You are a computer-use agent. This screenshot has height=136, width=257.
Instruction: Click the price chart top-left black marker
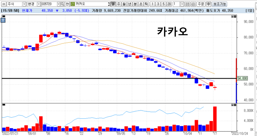click(4, 16)
